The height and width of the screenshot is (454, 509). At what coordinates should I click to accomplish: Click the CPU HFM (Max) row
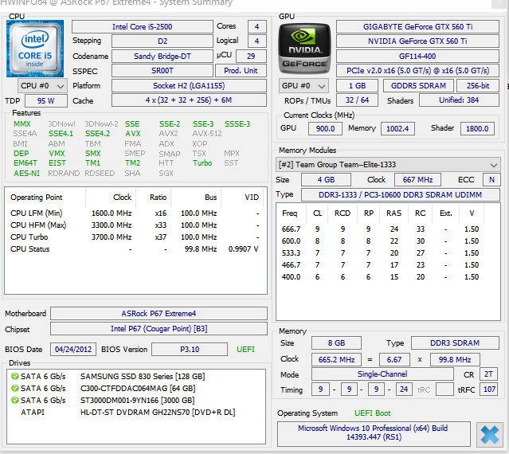[x=135, y=225]
